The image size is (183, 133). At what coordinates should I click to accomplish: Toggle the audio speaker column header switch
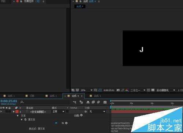(x=4, y=108)
